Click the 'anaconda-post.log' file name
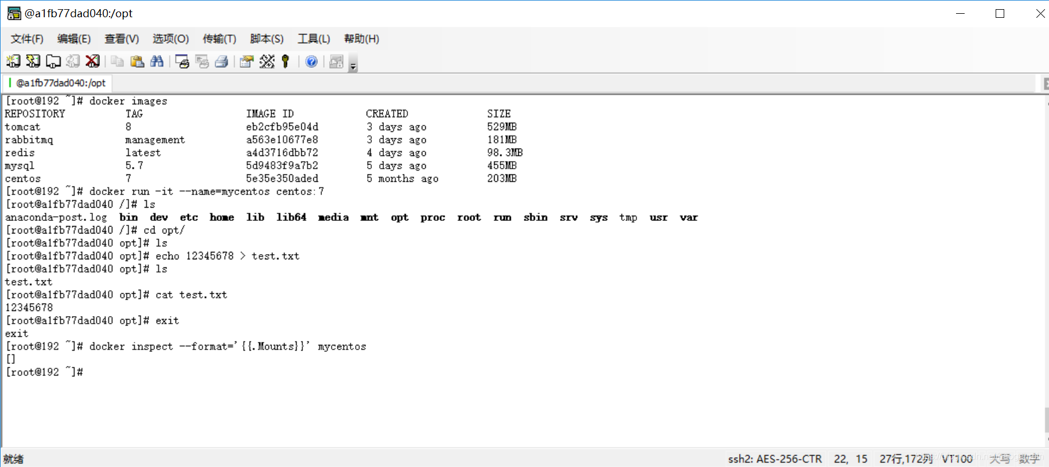 coord(56,217)
